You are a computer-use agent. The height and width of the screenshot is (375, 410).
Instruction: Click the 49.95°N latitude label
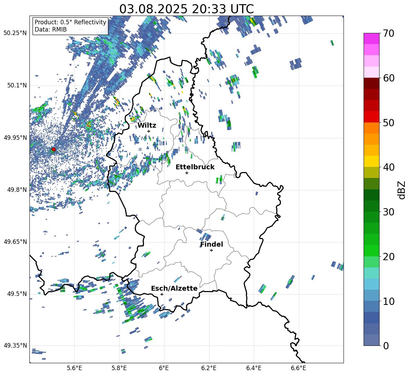click(15, 138)
